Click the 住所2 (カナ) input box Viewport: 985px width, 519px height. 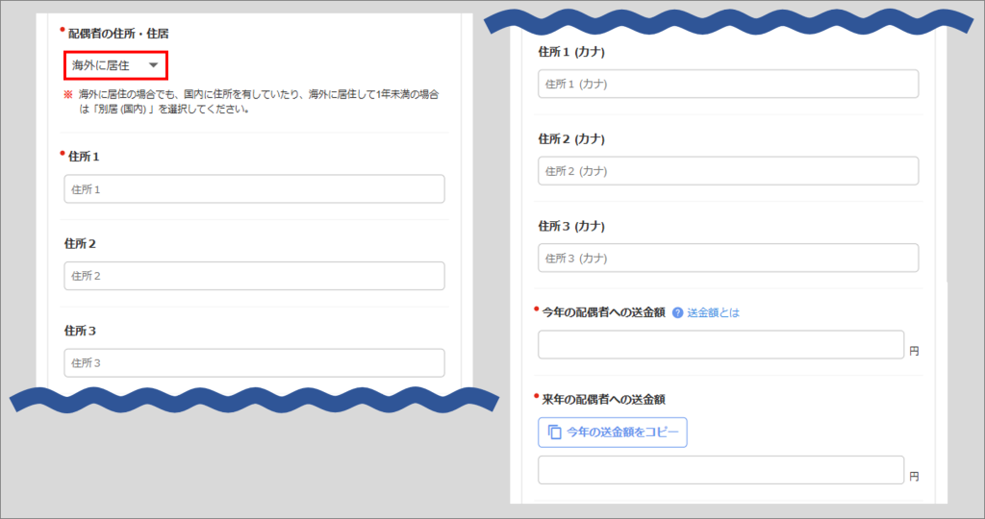click(x=727, y=171)
